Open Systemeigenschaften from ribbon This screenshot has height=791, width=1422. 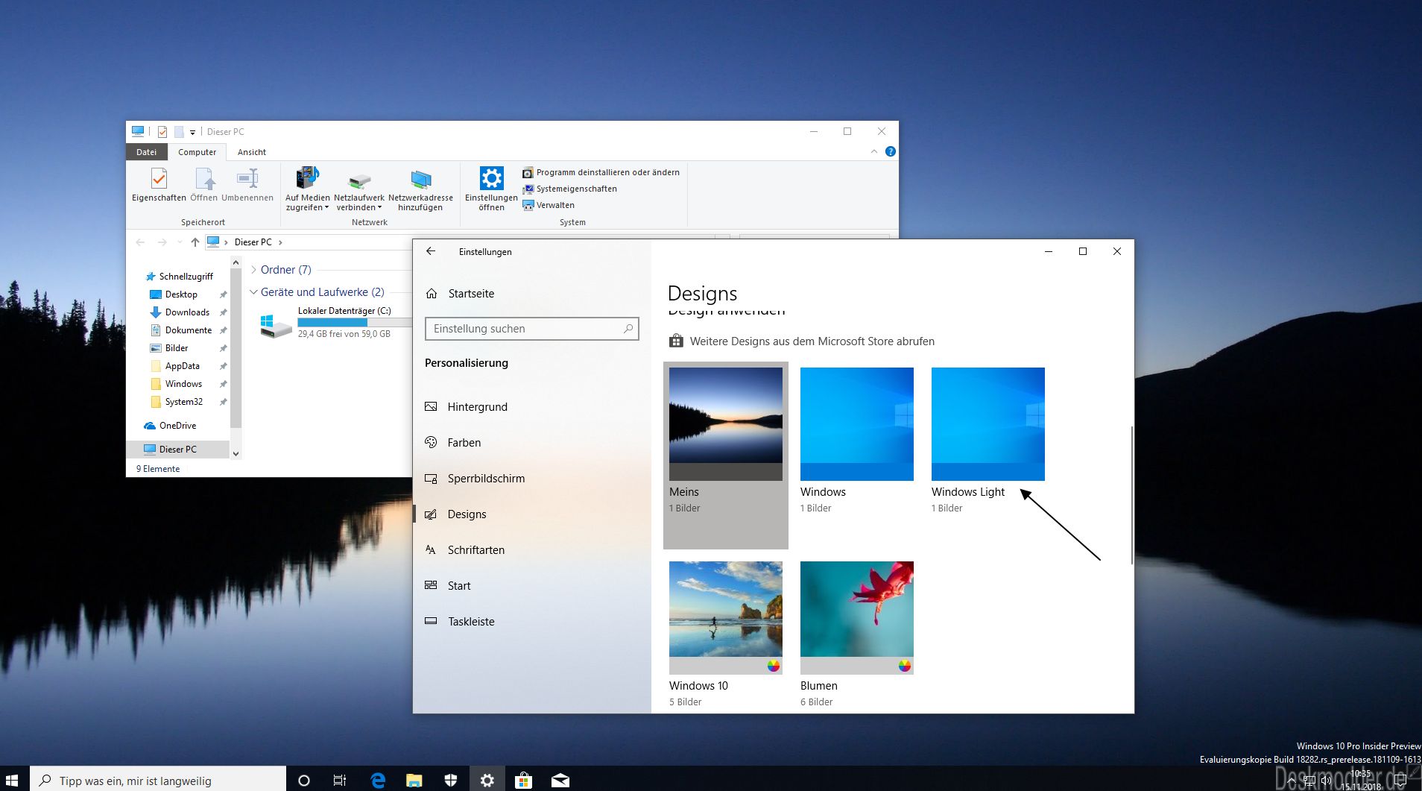569,189
